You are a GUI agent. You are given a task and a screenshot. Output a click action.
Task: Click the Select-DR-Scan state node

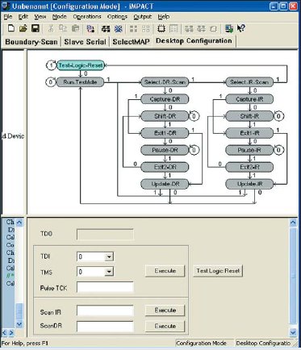tap(165, 82)
